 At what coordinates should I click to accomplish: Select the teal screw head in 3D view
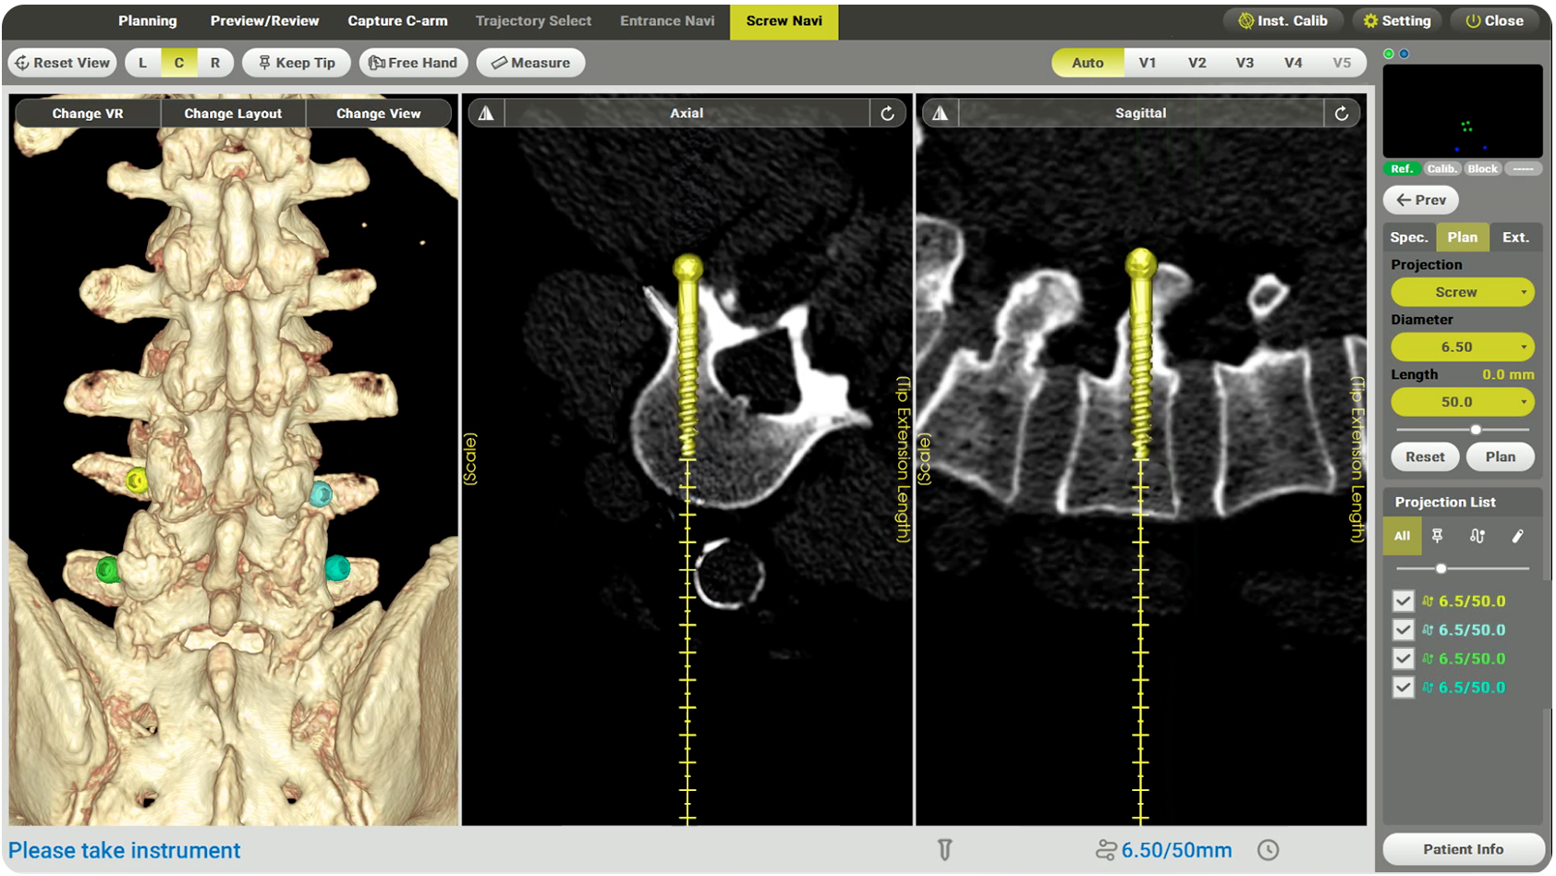pos(337,567)
